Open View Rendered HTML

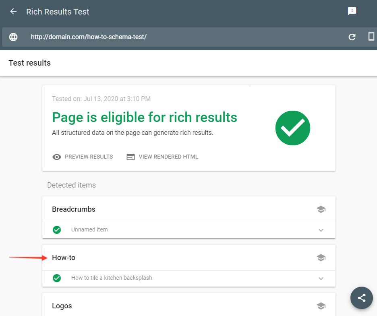point(162,157)
